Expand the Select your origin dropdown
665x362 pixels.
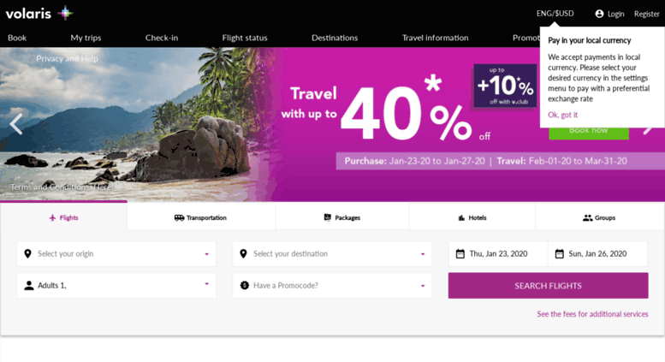pos(116,254)
